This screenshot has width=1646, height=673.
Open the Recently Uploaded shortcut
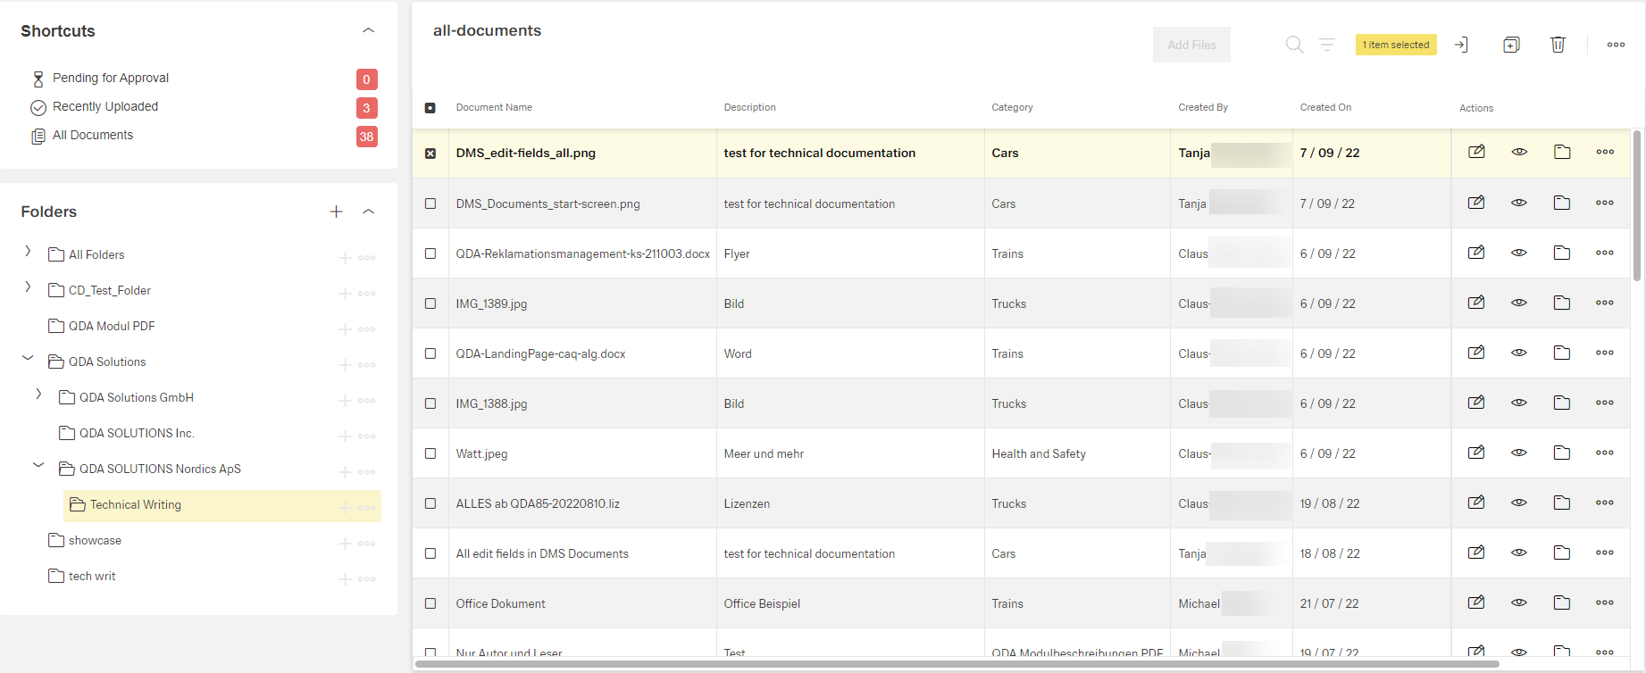[104, 106]
